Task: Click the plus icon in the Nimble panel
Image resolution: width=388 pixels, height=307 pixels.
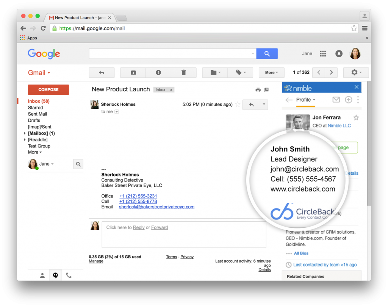Action: pyautogui.click(x=348, y=100)
